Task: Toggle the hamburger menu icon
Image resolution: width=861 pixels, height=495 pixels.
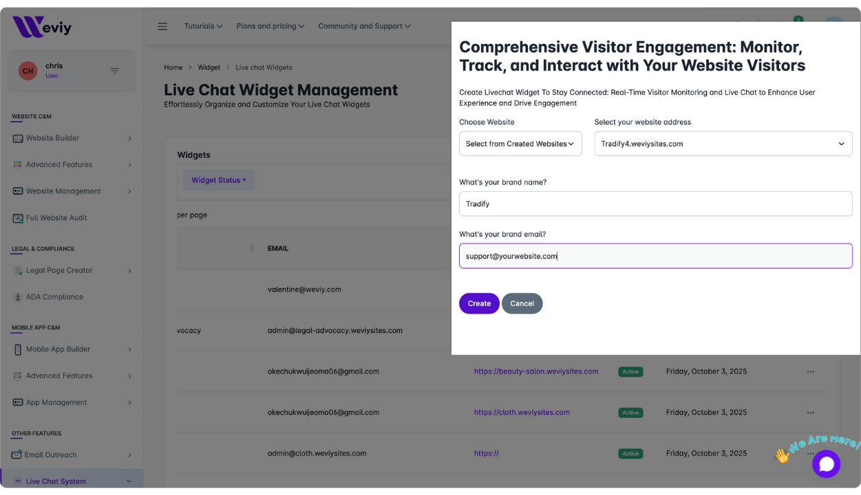Action: pos(162,26)
